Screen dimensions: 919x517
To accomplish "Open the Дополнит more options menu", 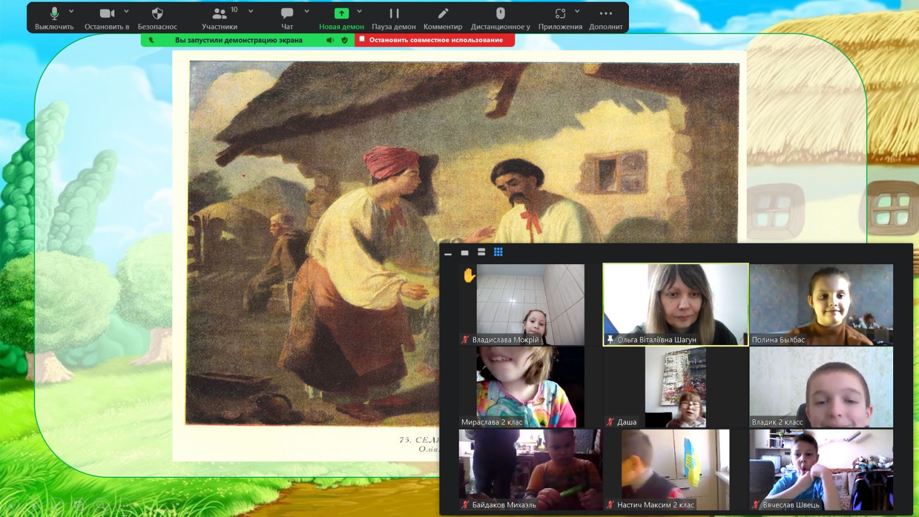I will click(x=606, y=18).
